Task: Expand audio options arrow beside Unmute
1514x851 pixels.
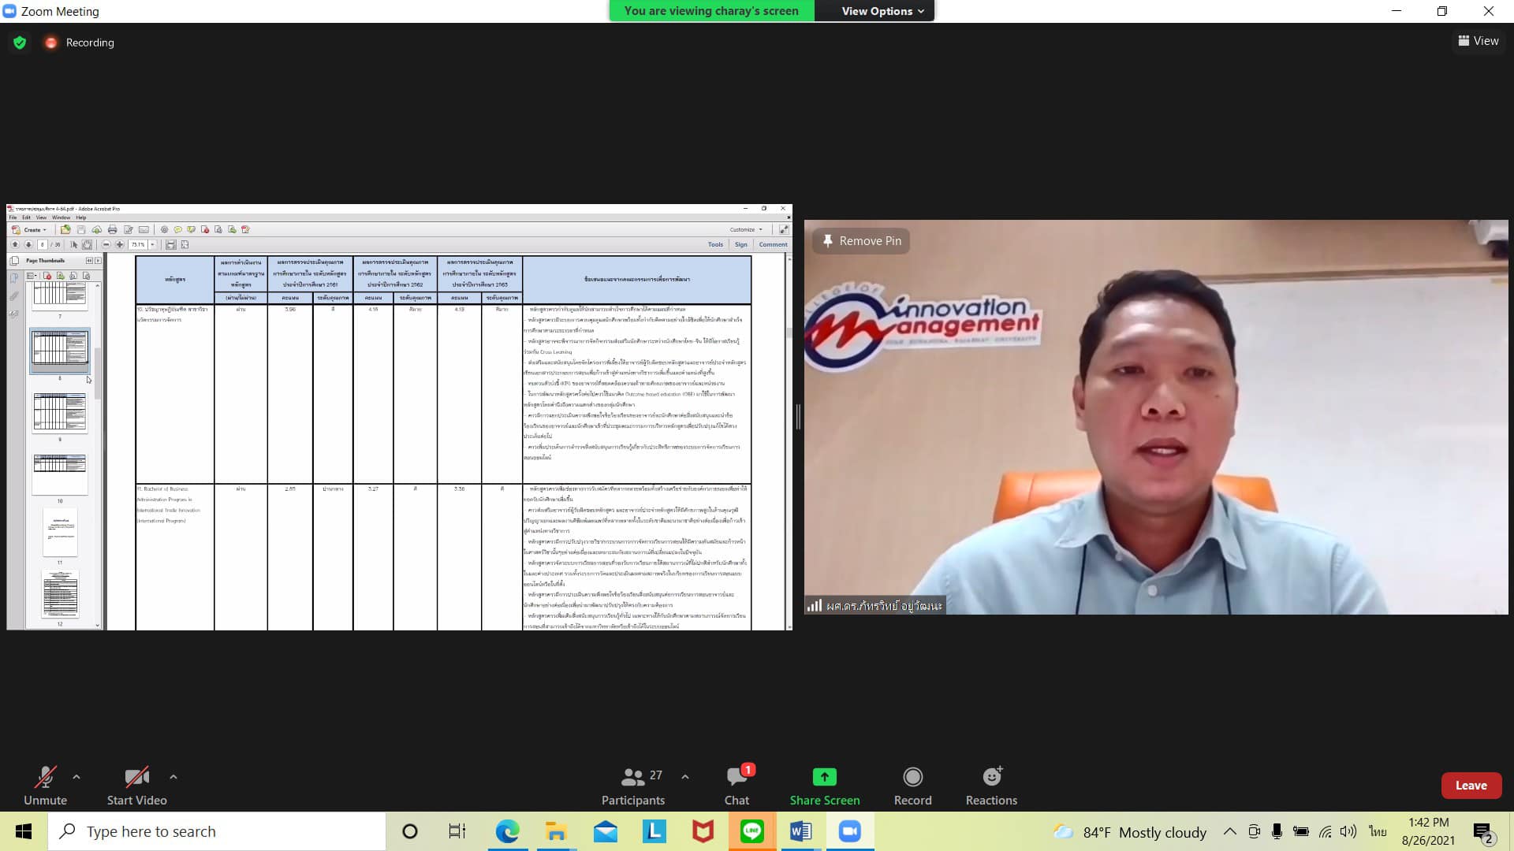Action: coord(76,777)
